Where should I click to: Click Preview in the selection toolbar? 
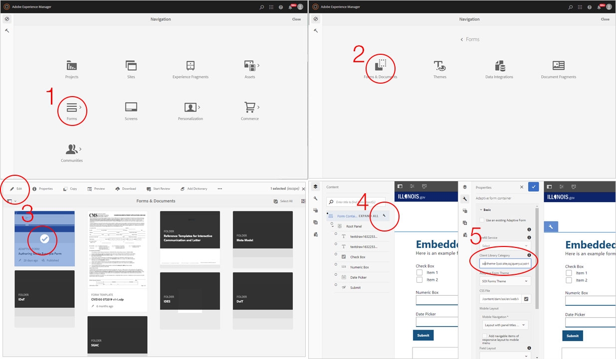[96, 189]
